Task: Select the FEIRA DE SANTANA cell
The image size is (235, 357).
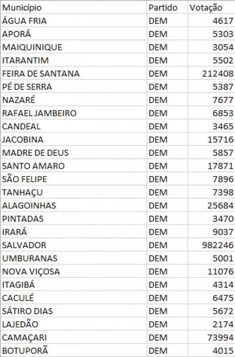Action: pyautogui.click(x=74, y=73)
